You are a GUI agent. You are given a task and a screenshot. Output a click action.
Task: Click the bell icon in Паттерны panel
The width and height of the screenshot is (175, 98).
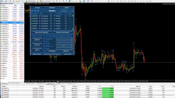click(x=70, y=11)
